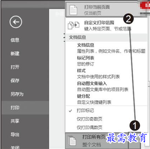Image resolution: width=150 pixels, height=149 pixels.
Task: Choose 仅打印奇数页 option
Action: point(106,119)
